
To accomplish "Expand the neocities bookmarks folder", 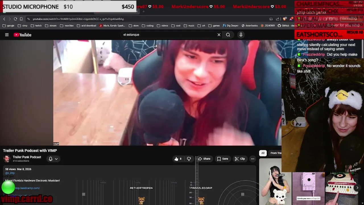I will coord(67,26).
